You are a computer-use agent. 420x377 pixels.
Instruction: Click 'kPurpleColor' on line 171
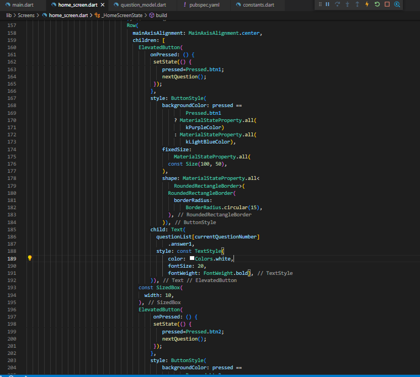(x=203, y=128)
